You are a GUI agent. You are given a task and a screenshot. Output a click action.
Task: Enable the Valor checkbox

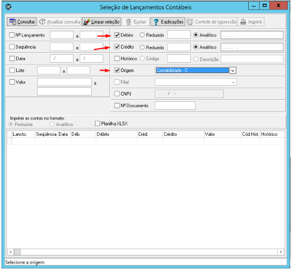point(11,82)
